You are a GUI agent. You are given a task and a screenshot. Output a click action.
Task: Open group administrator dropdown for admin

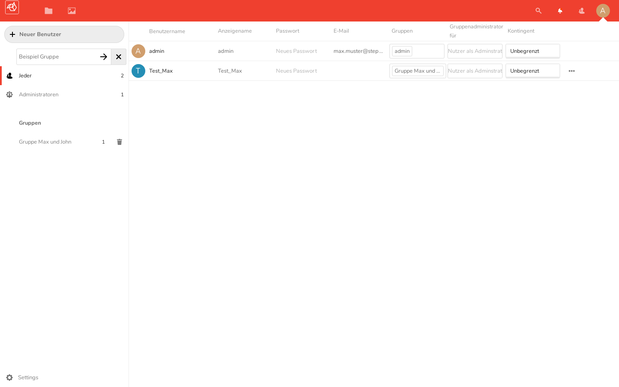tap(475, 51)
